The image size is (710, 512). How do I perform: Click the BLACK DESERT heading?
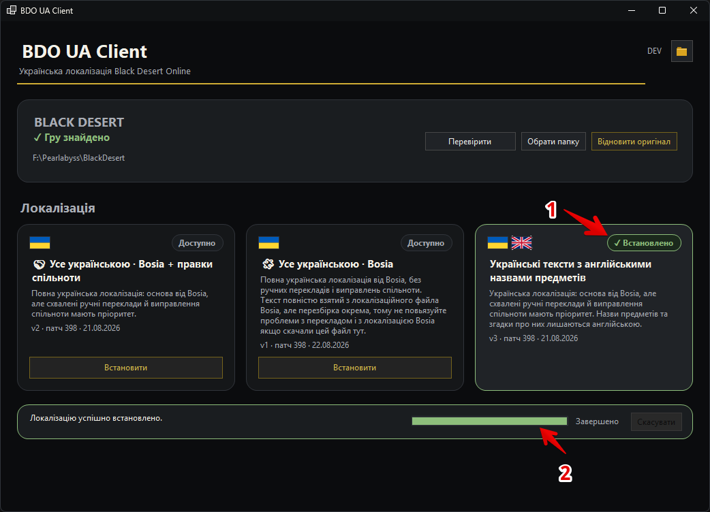79,122
